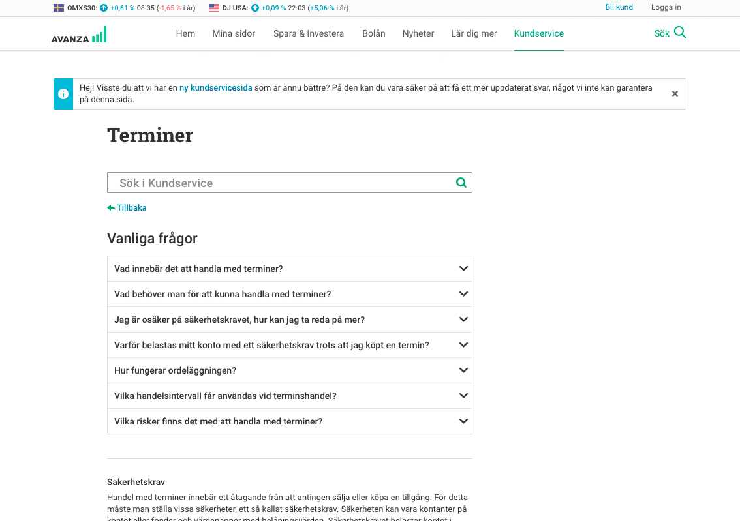Open the 'Logga in' option

tap(666, 7)
